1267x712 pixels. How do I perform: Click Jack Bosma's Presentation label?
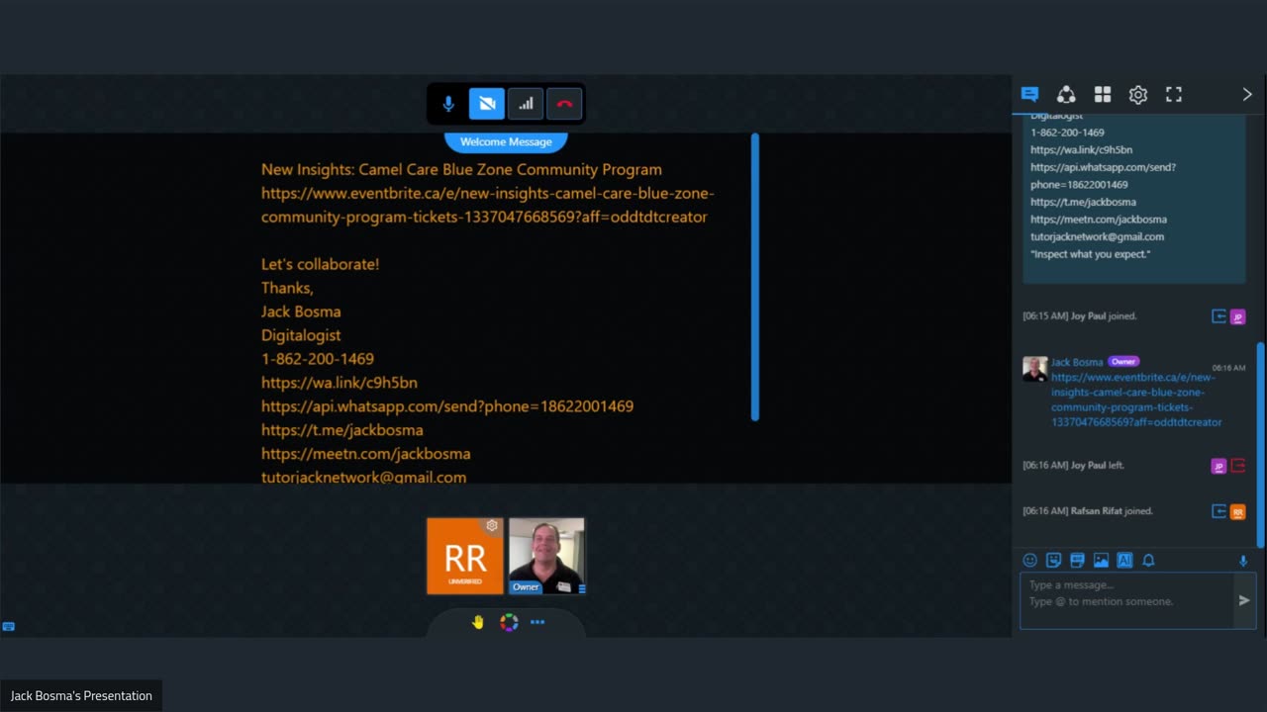point(81,696)
